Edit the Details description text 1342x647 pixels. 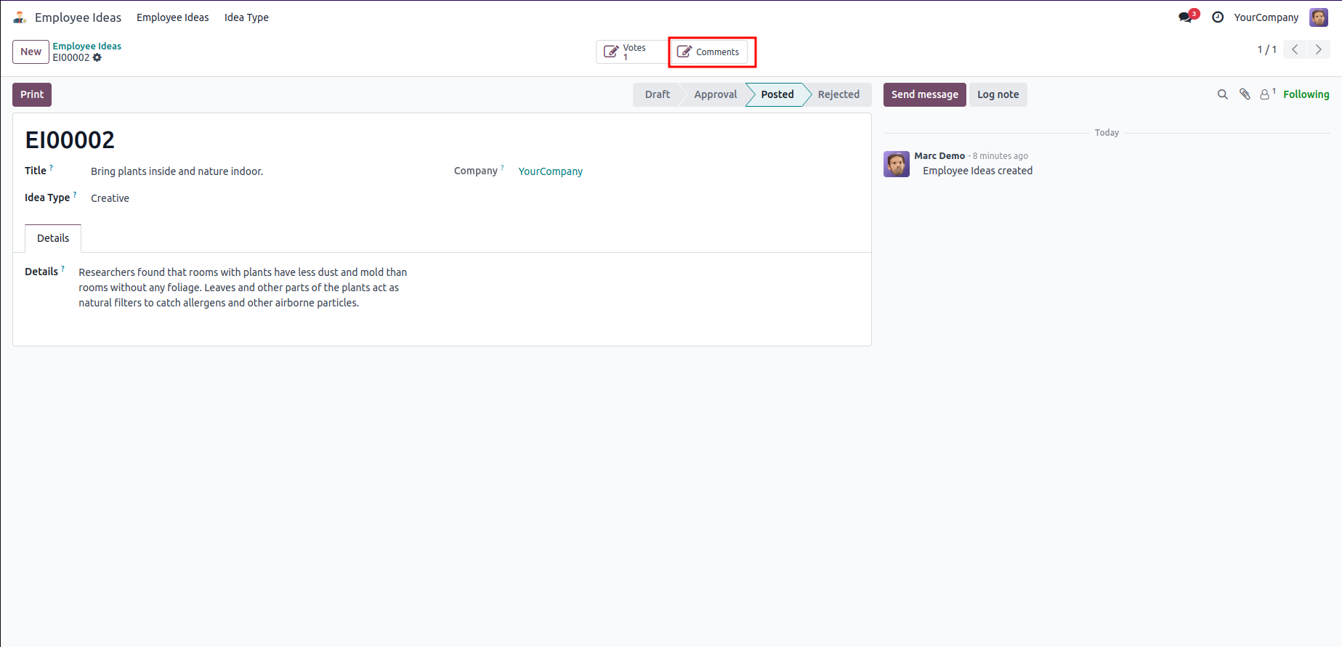243,288
